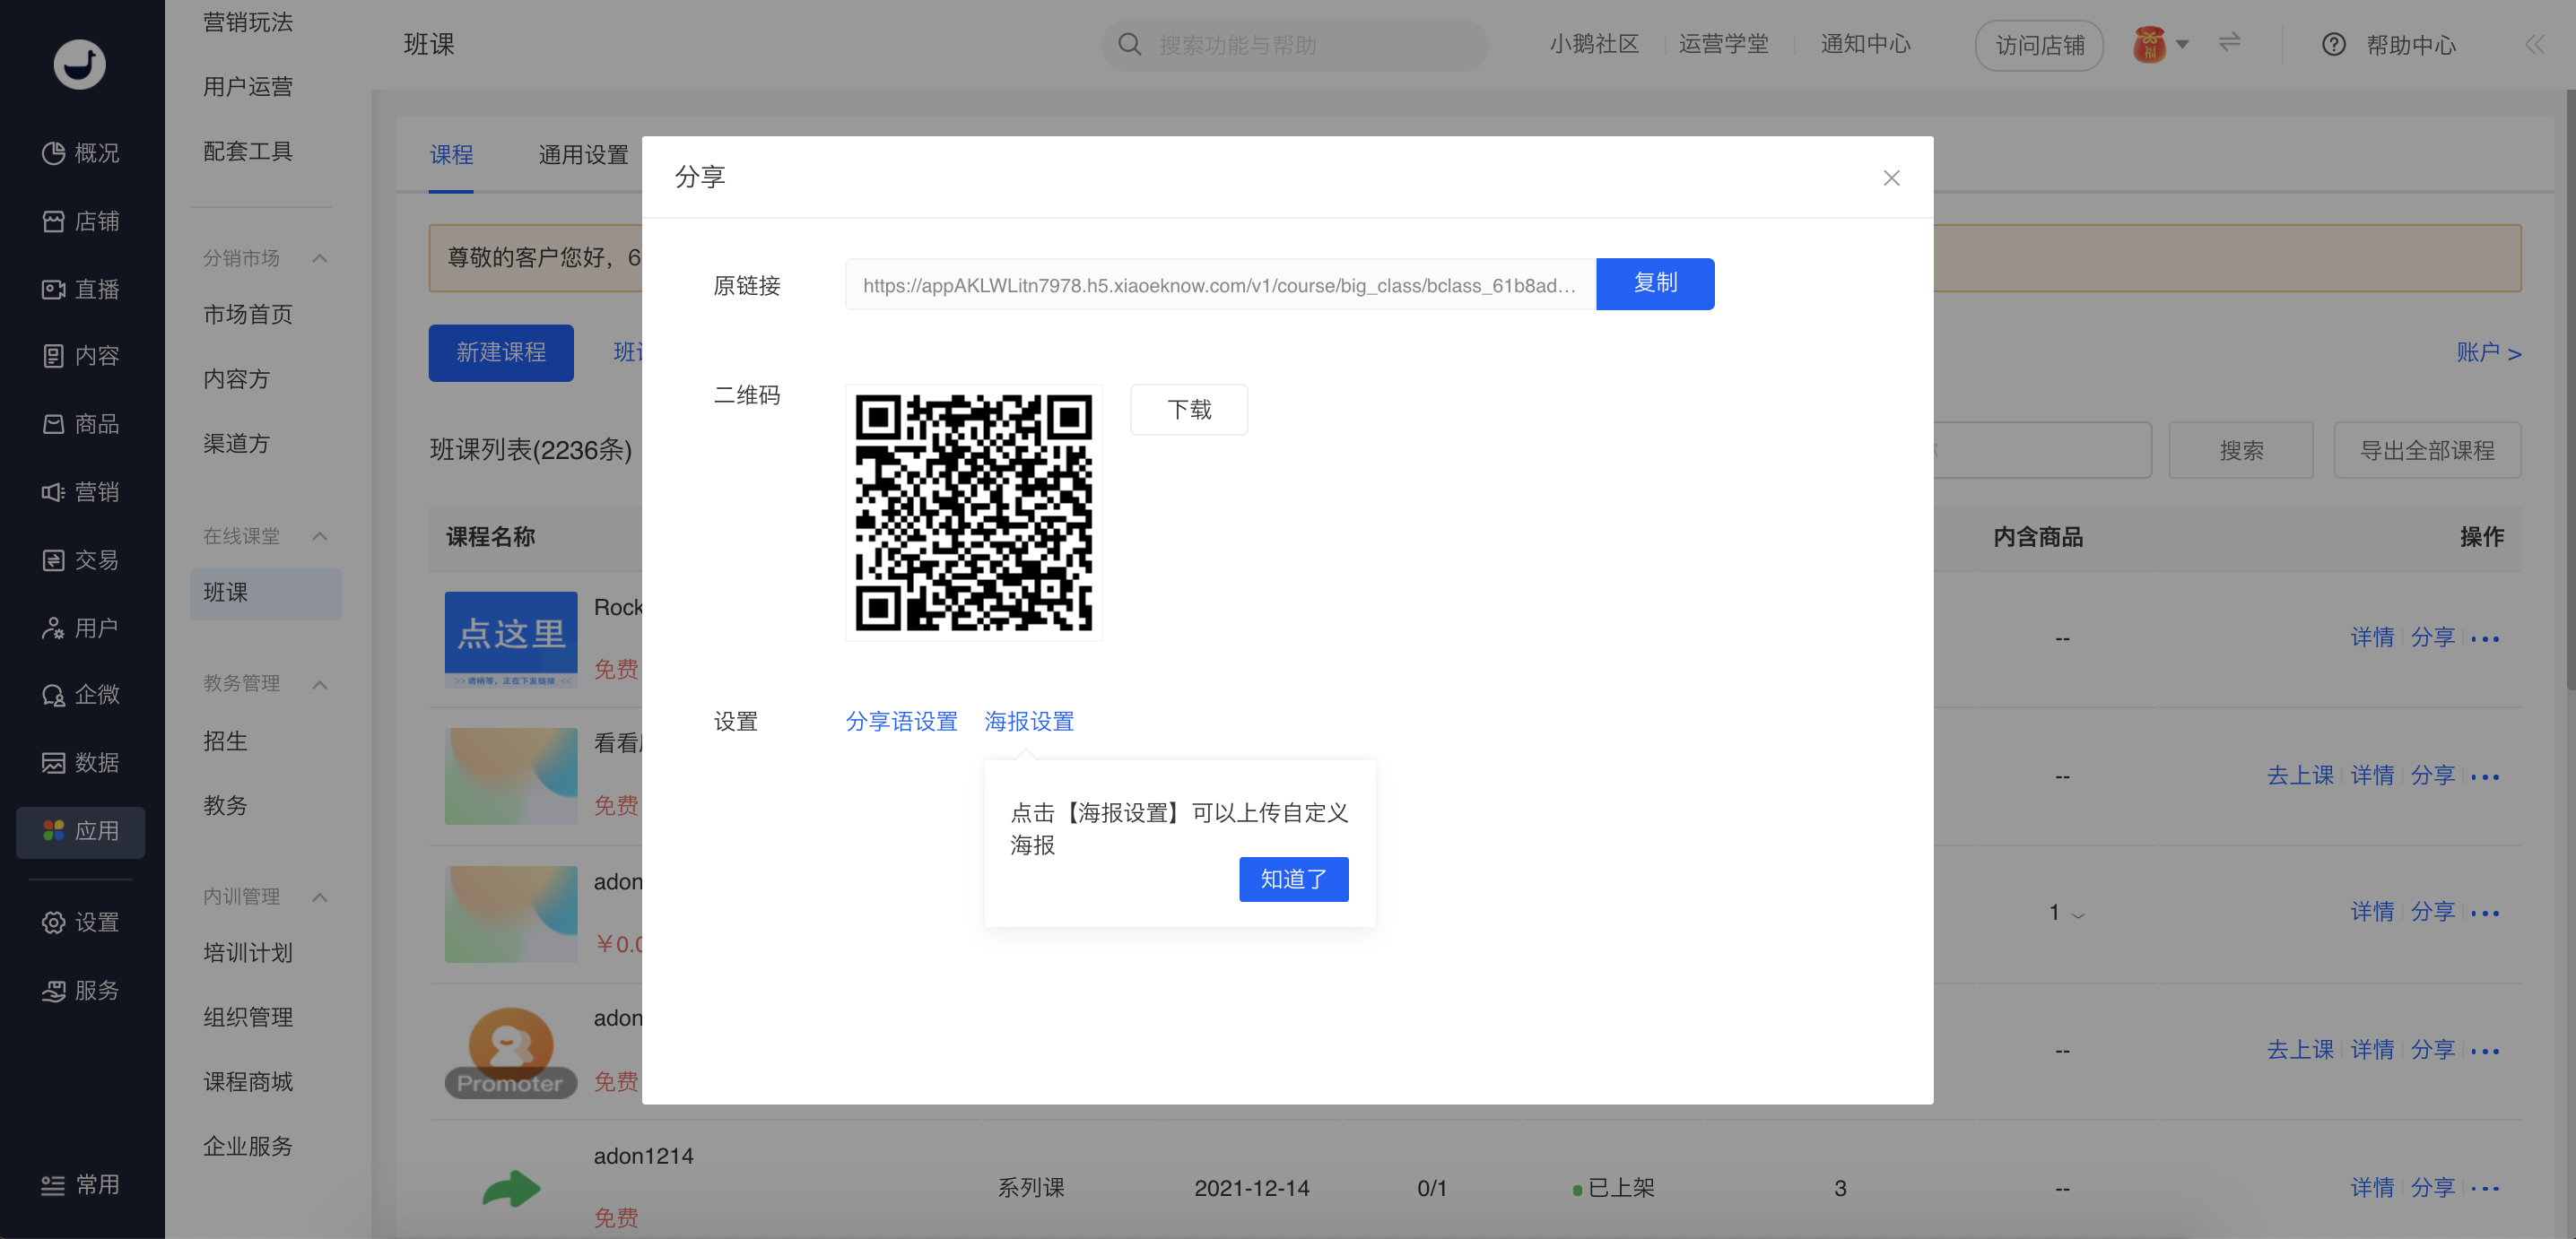This screenshot has width=2576, height=1239.
Task: Click the account switch arrows icon
Action: (x=2229, y=43)
